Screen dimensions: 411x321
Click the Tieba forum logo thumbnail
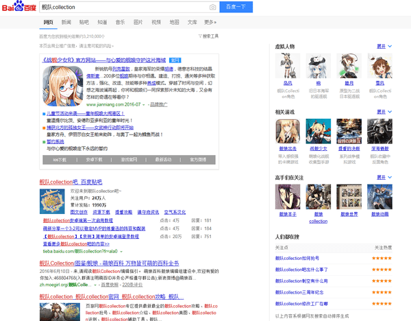(52, 202)
